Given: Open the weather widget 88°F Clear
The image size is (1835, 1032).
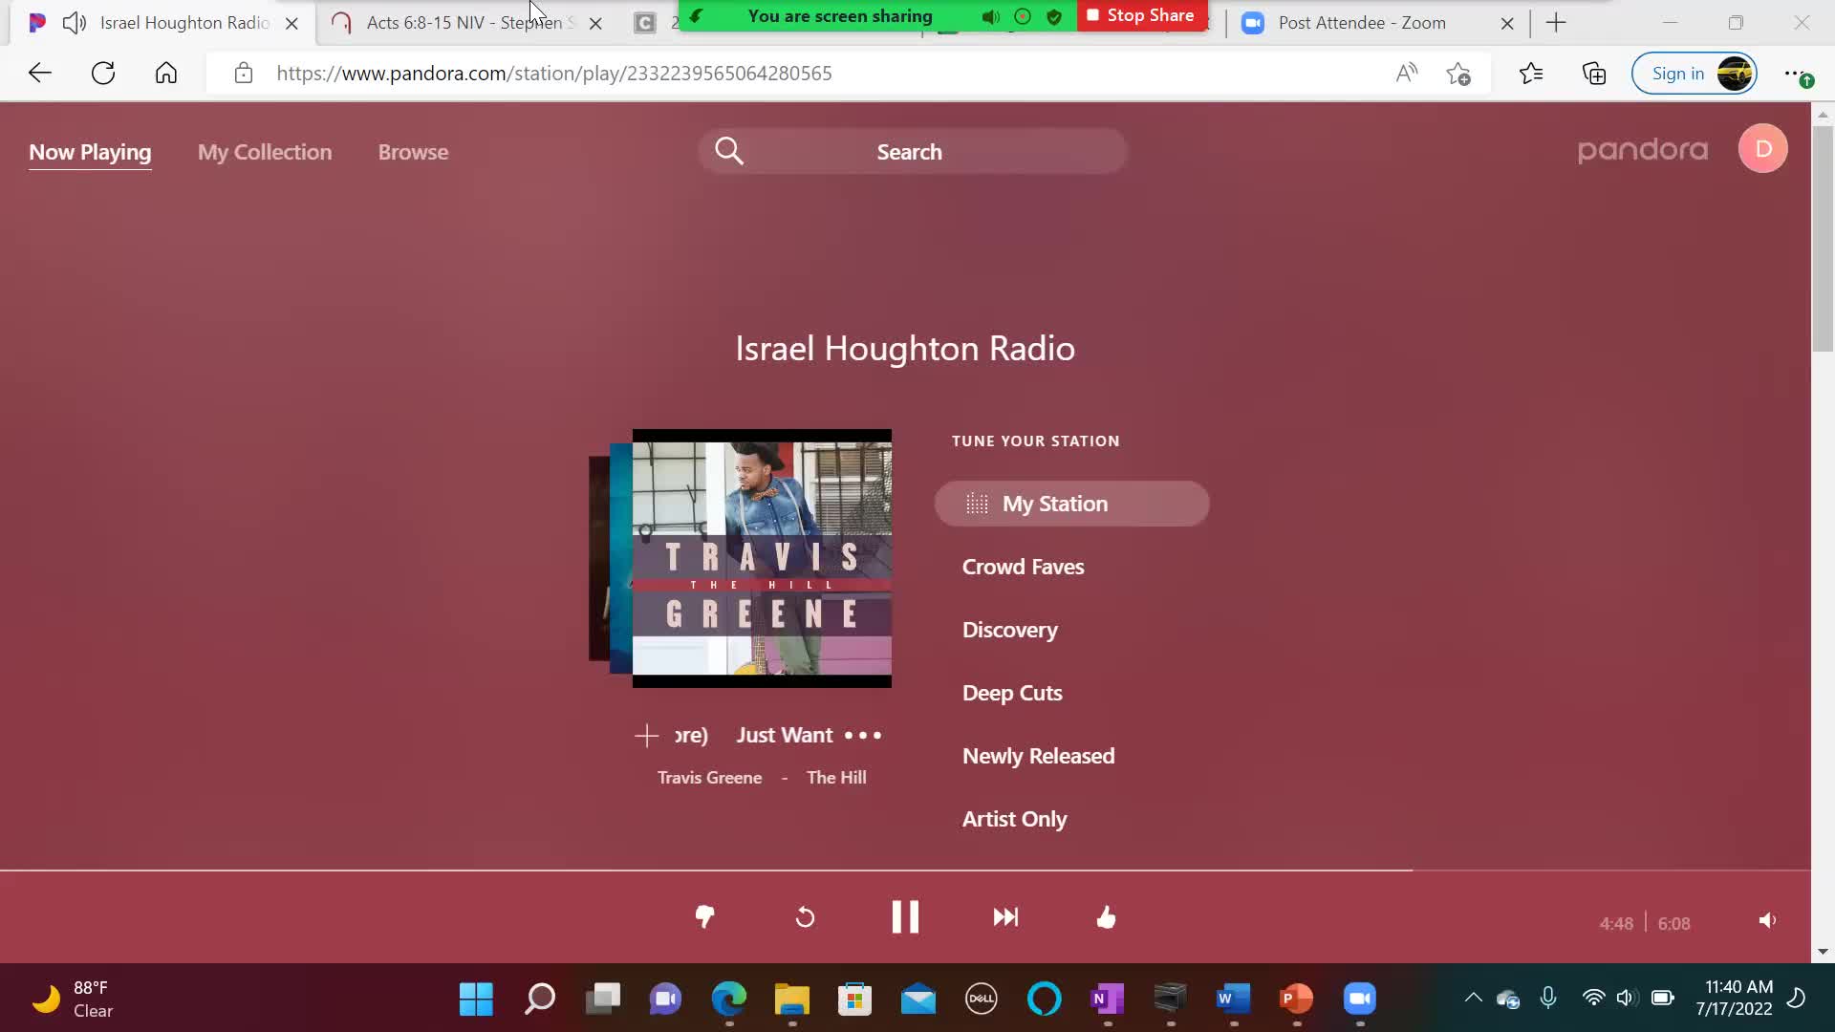Looking at the screenshot, I should tap(73, 1000).
